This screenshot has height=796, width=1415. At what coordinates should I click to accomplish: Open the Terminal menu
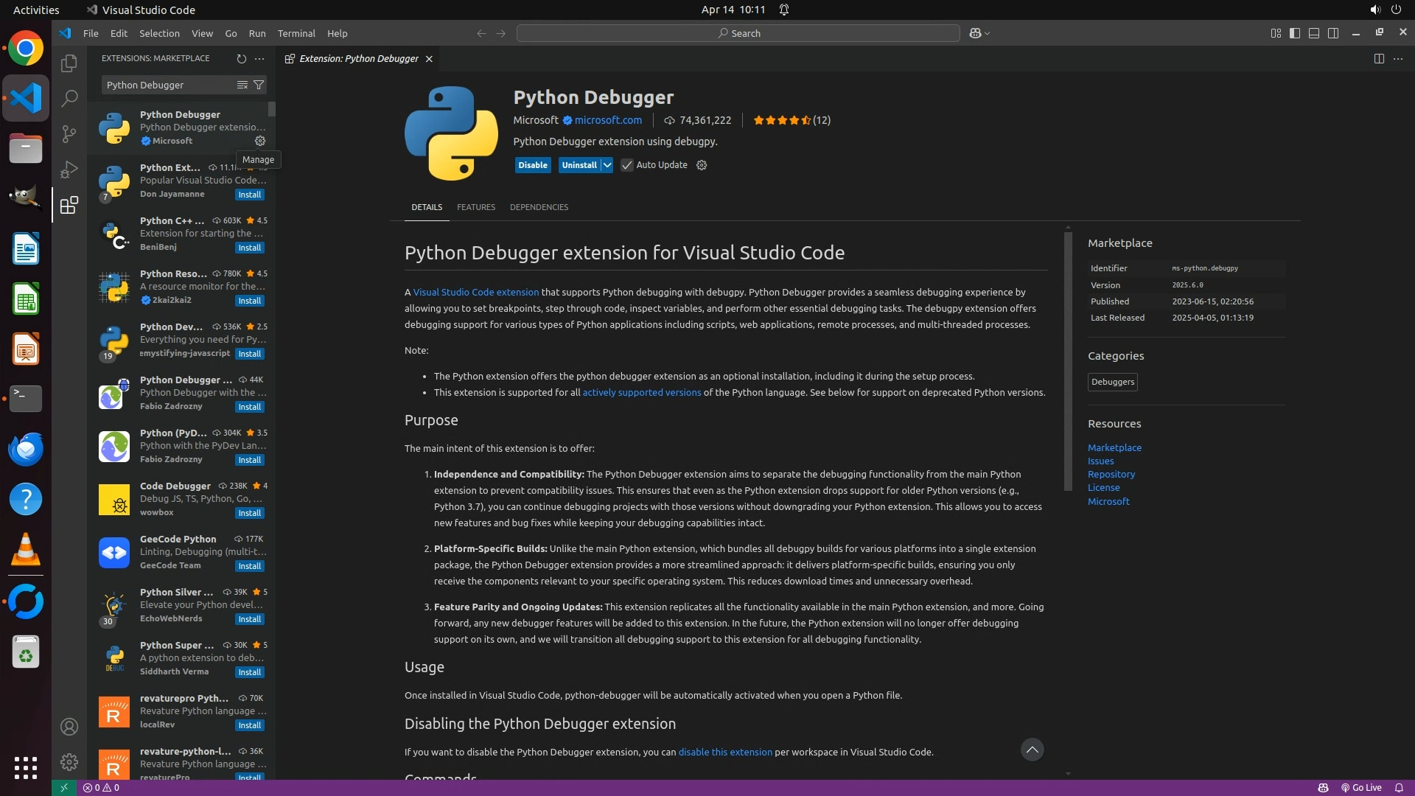coord(296,33)
